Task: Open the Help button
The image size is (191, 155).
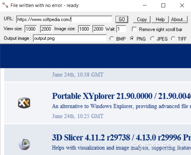Action: point(160,19)
